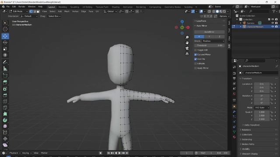Click the Scale X value field

coord(262,112)
